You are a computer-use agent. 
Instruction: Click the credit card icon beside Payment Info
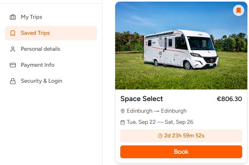pyautogui.click(x=13, y=65)
